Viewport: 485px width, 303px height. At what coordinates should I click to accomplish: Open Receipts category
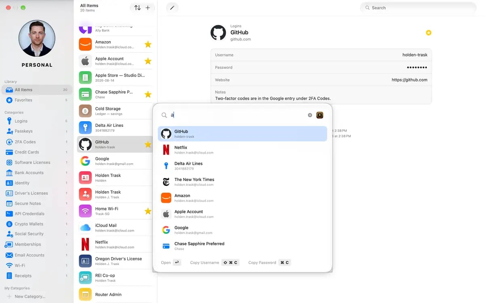[x=37, y=276]
